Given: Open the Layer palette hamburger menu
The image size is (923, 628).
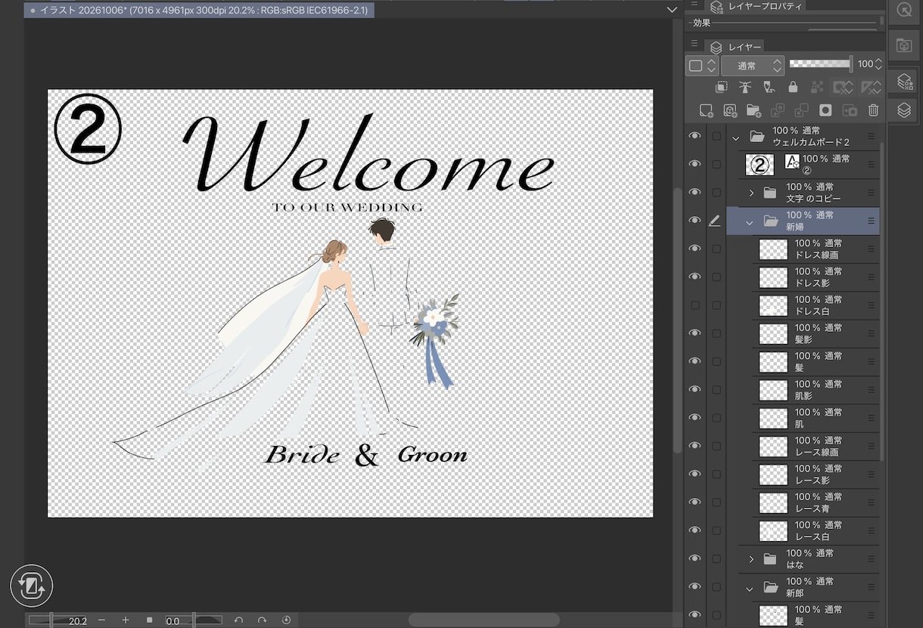Looking at the screenshot, I should pos(695,44).
